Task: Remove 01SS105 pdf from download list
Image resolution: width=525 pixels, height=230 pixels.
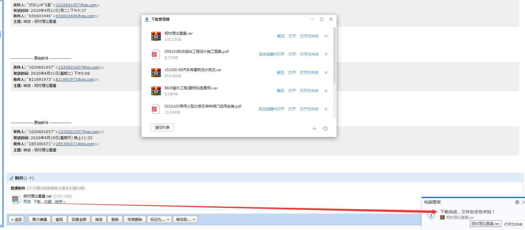Action: click(x=326, y=109)
